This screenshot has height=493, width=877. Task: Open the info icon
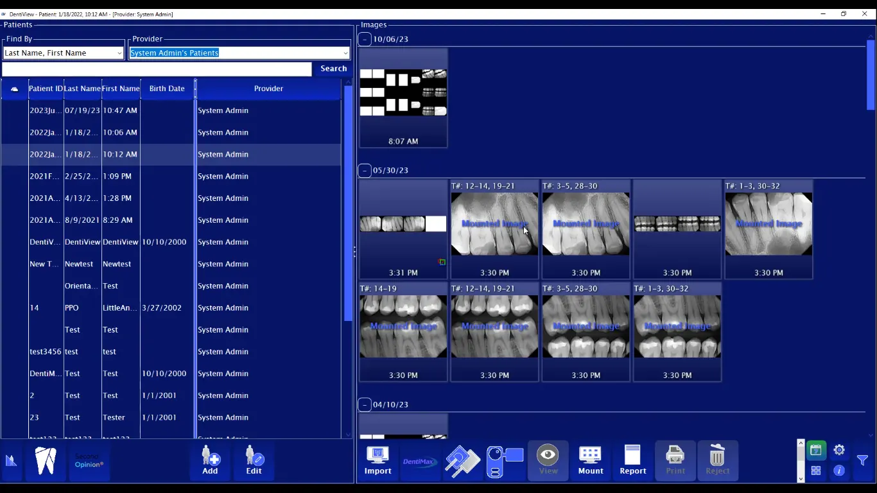click(838, 471)
